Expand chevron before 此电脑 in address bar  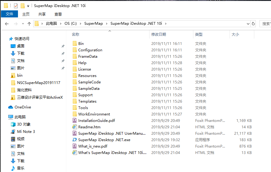[42, 24]
